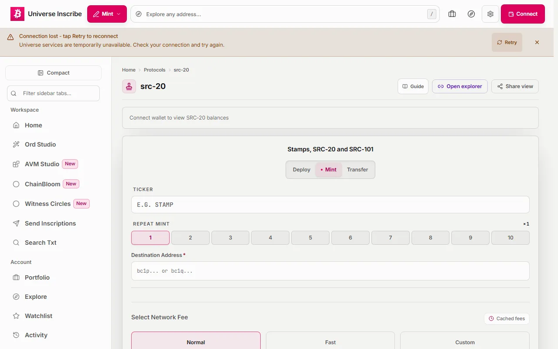Select repeat mint 1
The height and width of the screenshot is (349, 558).
point(150,238)
